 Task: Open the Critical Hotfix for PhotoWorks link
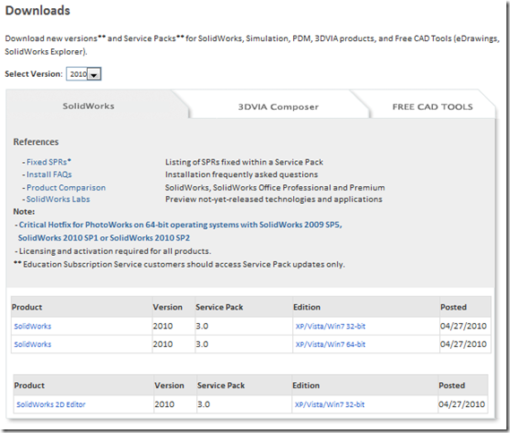(x=180, y=231)
